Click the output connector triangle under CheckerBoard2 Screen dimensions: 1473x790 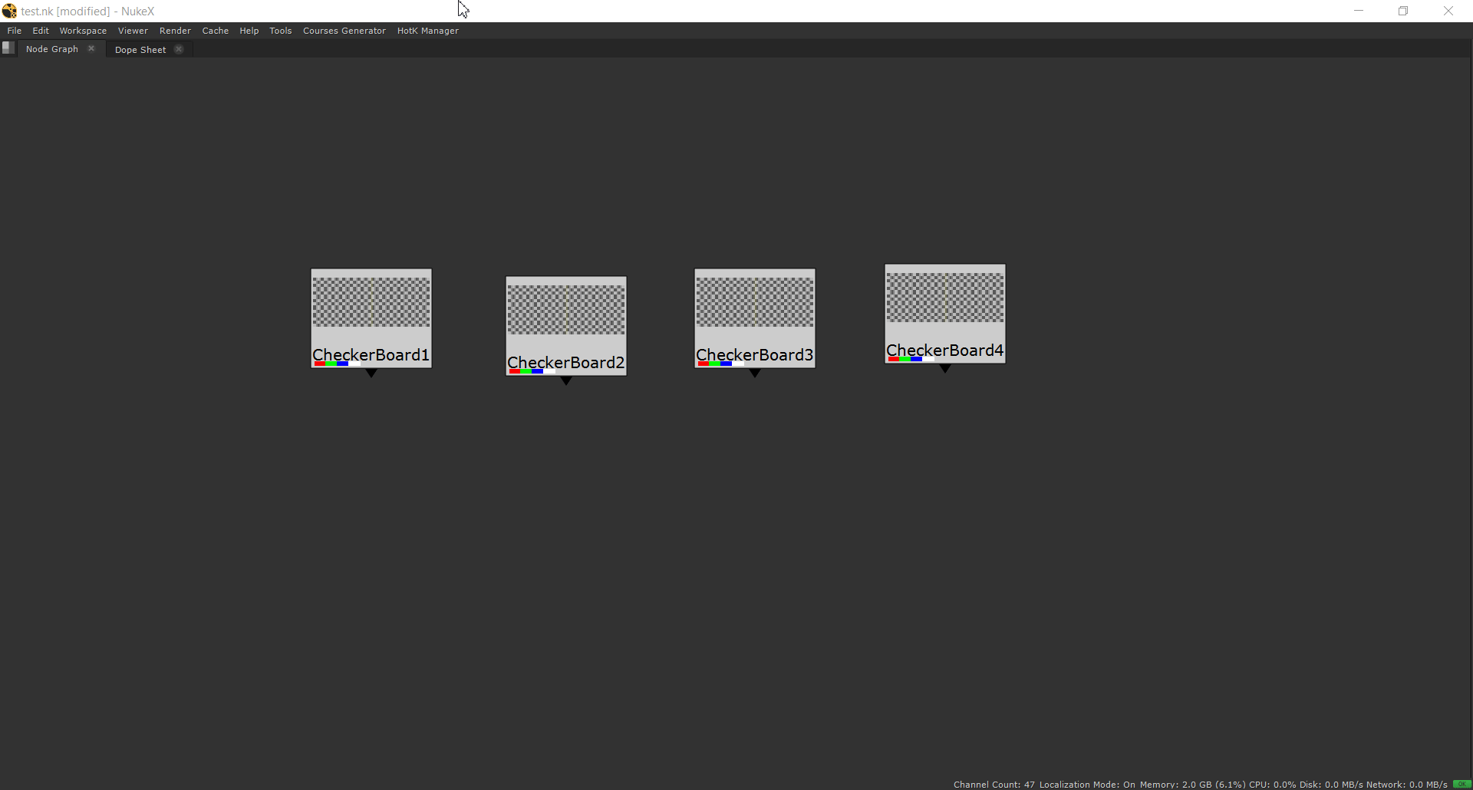tap(565, 381)
